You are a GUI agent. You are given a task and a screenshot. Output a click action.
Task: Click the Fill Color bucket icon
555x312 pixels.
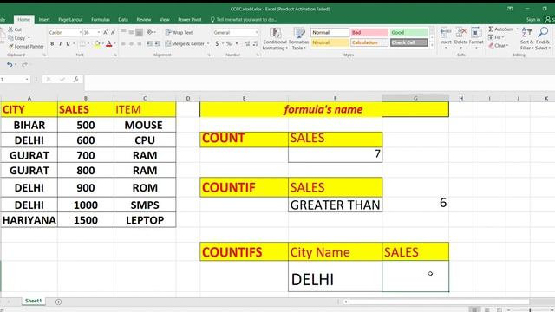point(97,44)
